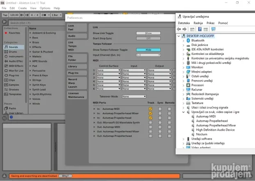255x181 pixels.
Task: Click Start Stop Sync Off button
Action: click(148, 38)
